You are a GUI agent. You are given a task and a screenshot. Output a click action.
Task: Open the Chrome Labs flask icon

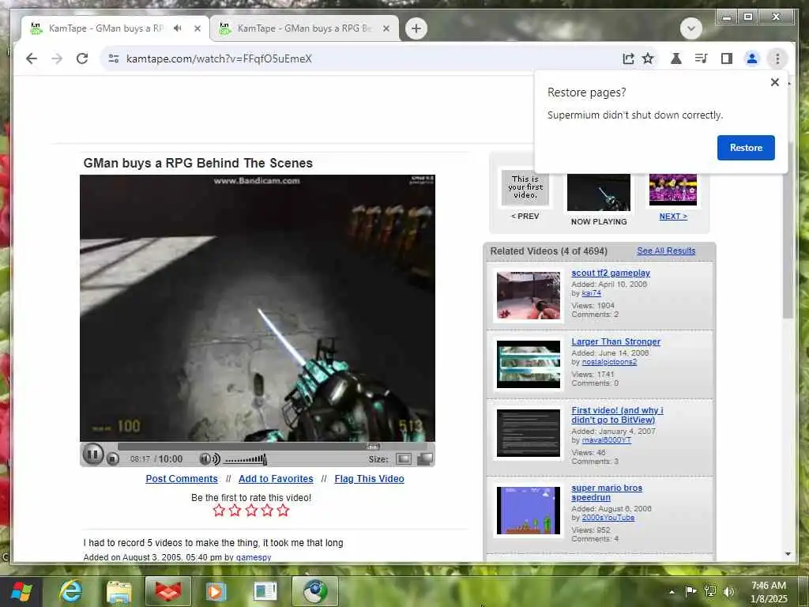pos(676,58)
